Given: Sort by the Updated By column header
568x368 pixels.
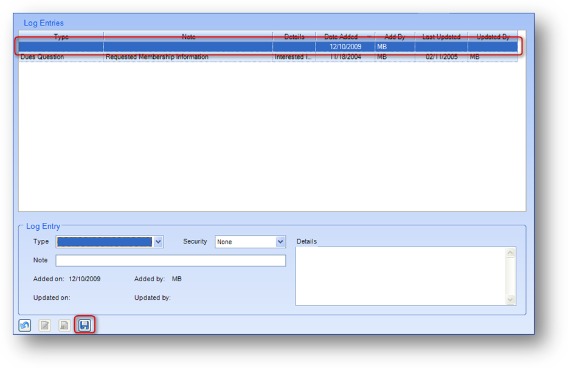Looking at the screenshot, I should [x=493, y=36].
